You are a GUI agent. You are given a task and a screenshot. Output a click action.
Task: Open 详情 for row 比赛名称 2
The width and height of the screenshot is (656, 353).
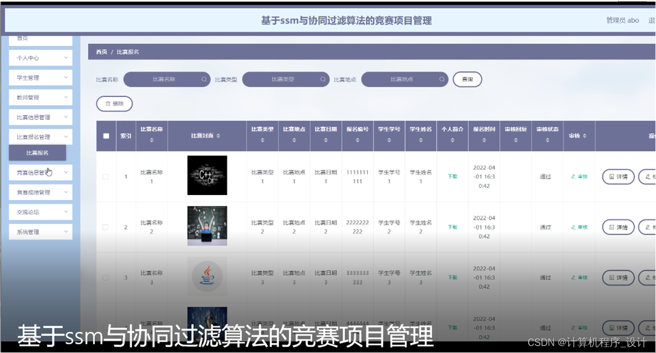618,227
